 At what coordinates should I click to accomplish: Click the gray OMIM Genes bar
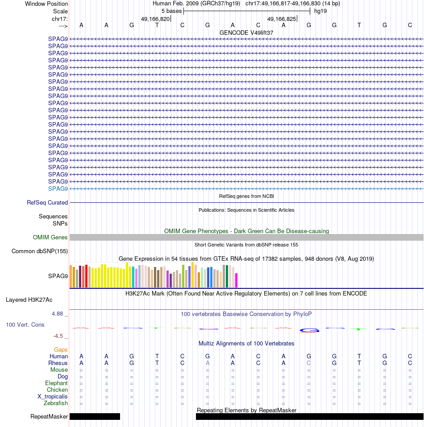pyautogui.click(x=246, y=238)
